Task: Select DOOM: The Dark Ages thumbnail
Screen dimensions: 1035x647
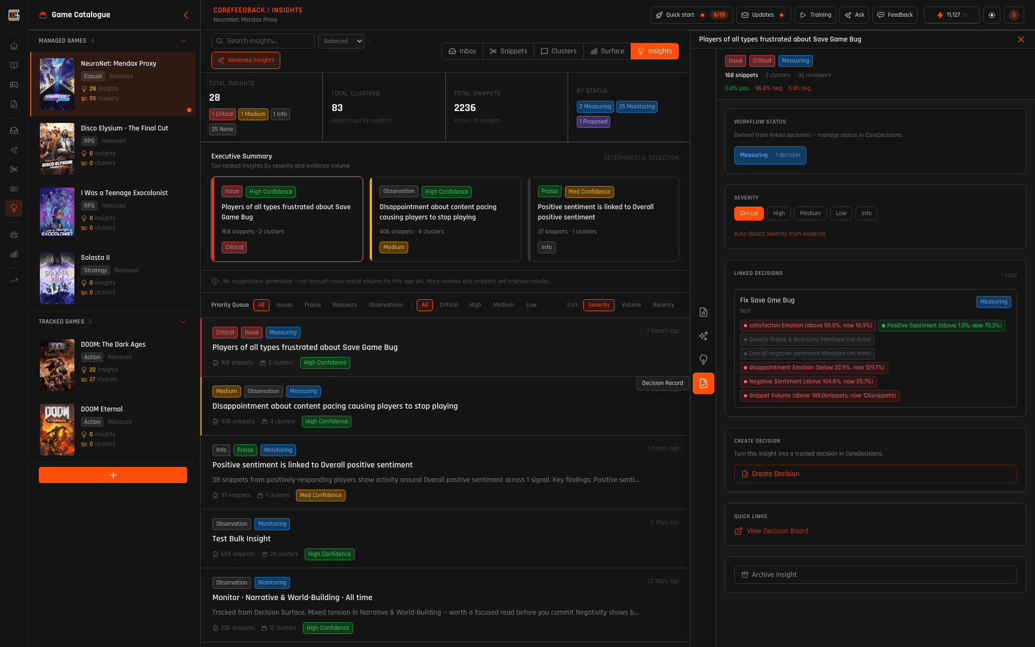Action: click(57, 365)
